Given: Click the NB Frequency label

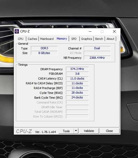Looking at the screenshot, I should click(x=73, y=58).
